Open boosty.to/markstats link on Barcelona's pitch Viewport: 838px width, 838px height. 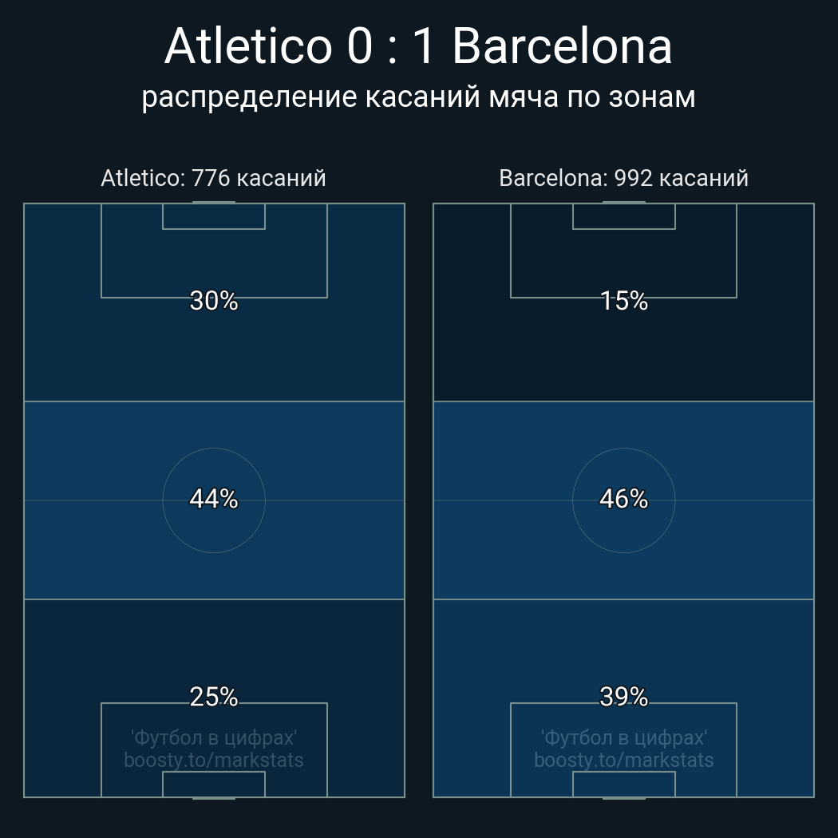[x=624, y=760]
